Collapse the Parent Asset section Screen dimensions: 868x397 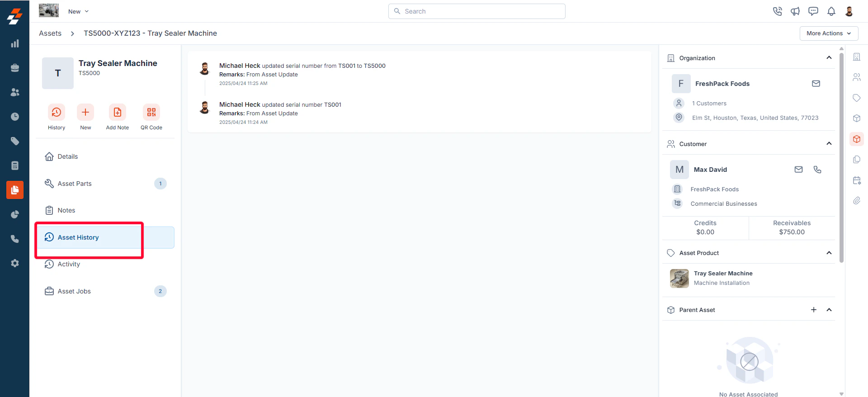[x=829, y=310]
